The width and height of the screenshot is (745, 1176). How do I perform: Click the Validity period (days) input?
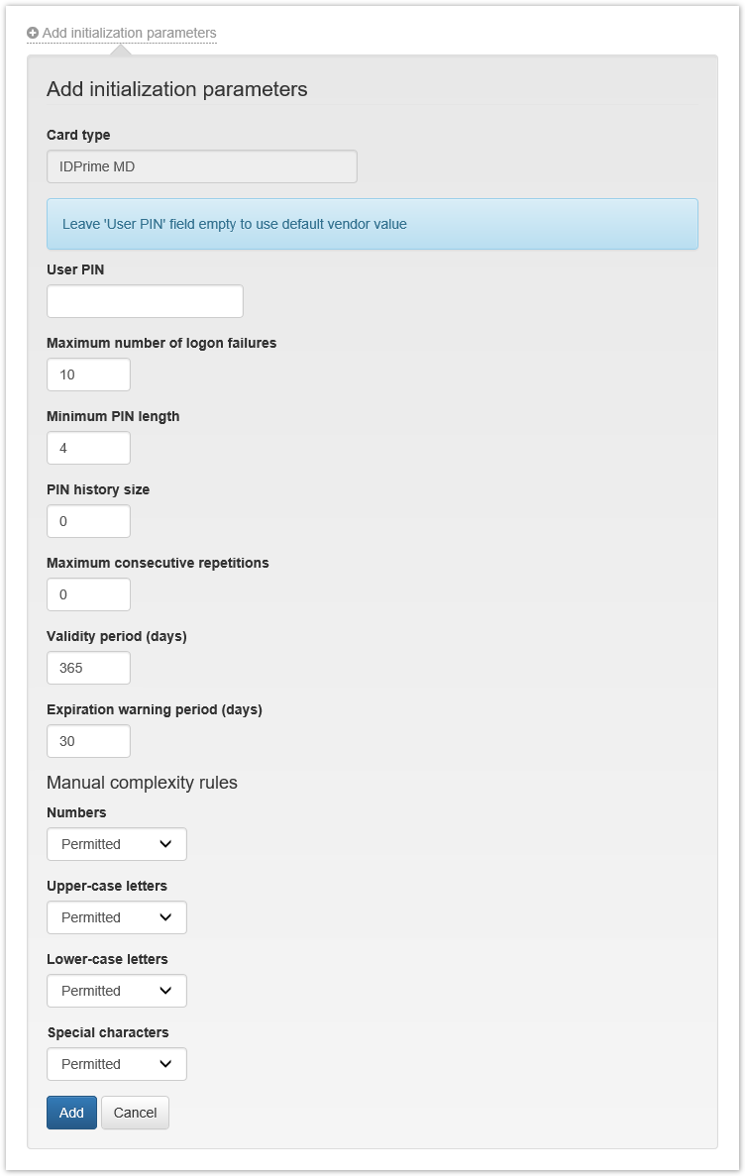coord(88,668)
